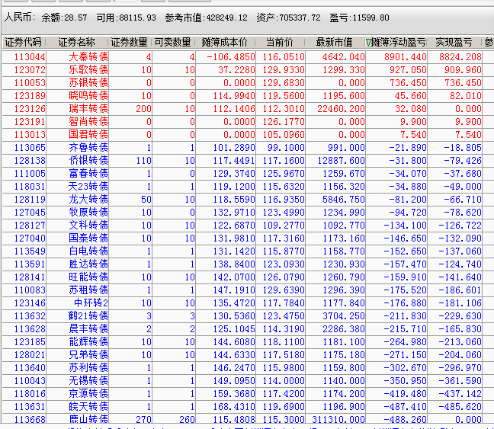Select the 苏租转债 row name
494x429 pixels.
tap(88, 290)
